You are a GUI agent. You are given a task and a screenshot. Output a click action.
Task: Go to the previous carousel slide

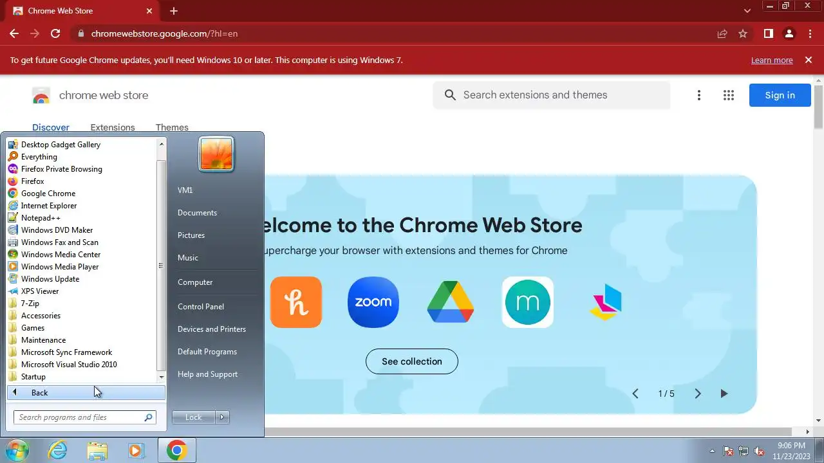(635, 394)
